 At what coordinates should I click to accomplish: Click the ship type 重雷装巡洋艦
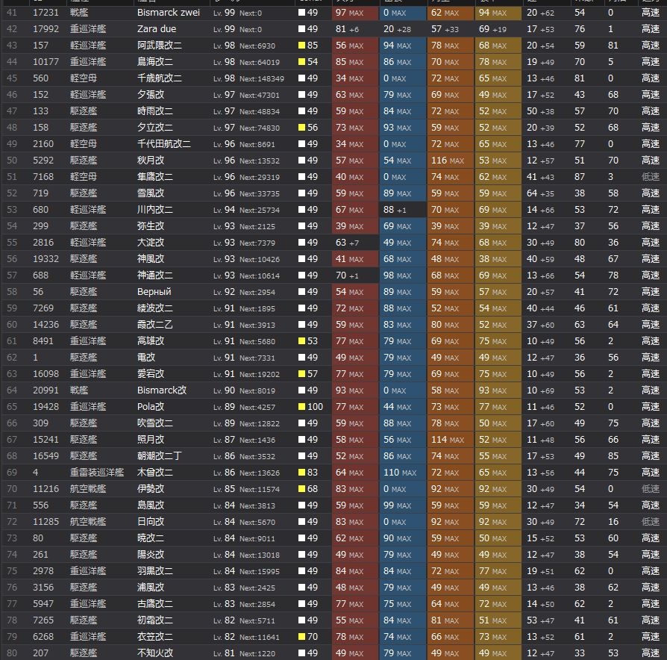click(97, 472)
